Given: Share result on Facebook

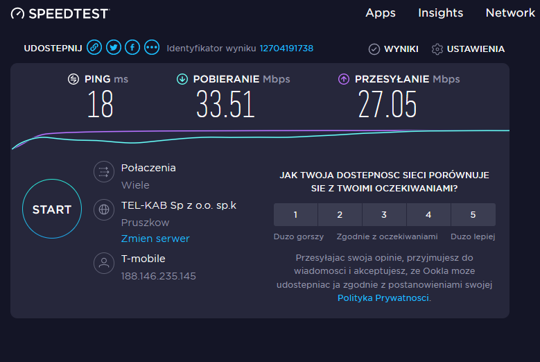Looking at the screenshot, I should click(132, 48).
